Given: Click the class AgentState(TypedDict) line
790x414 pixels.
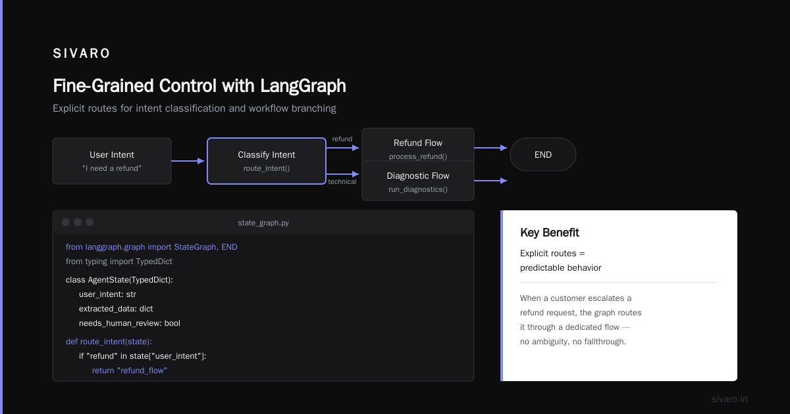Looking at the screenshot, I should pyautogui.click(x=119, y=280).
